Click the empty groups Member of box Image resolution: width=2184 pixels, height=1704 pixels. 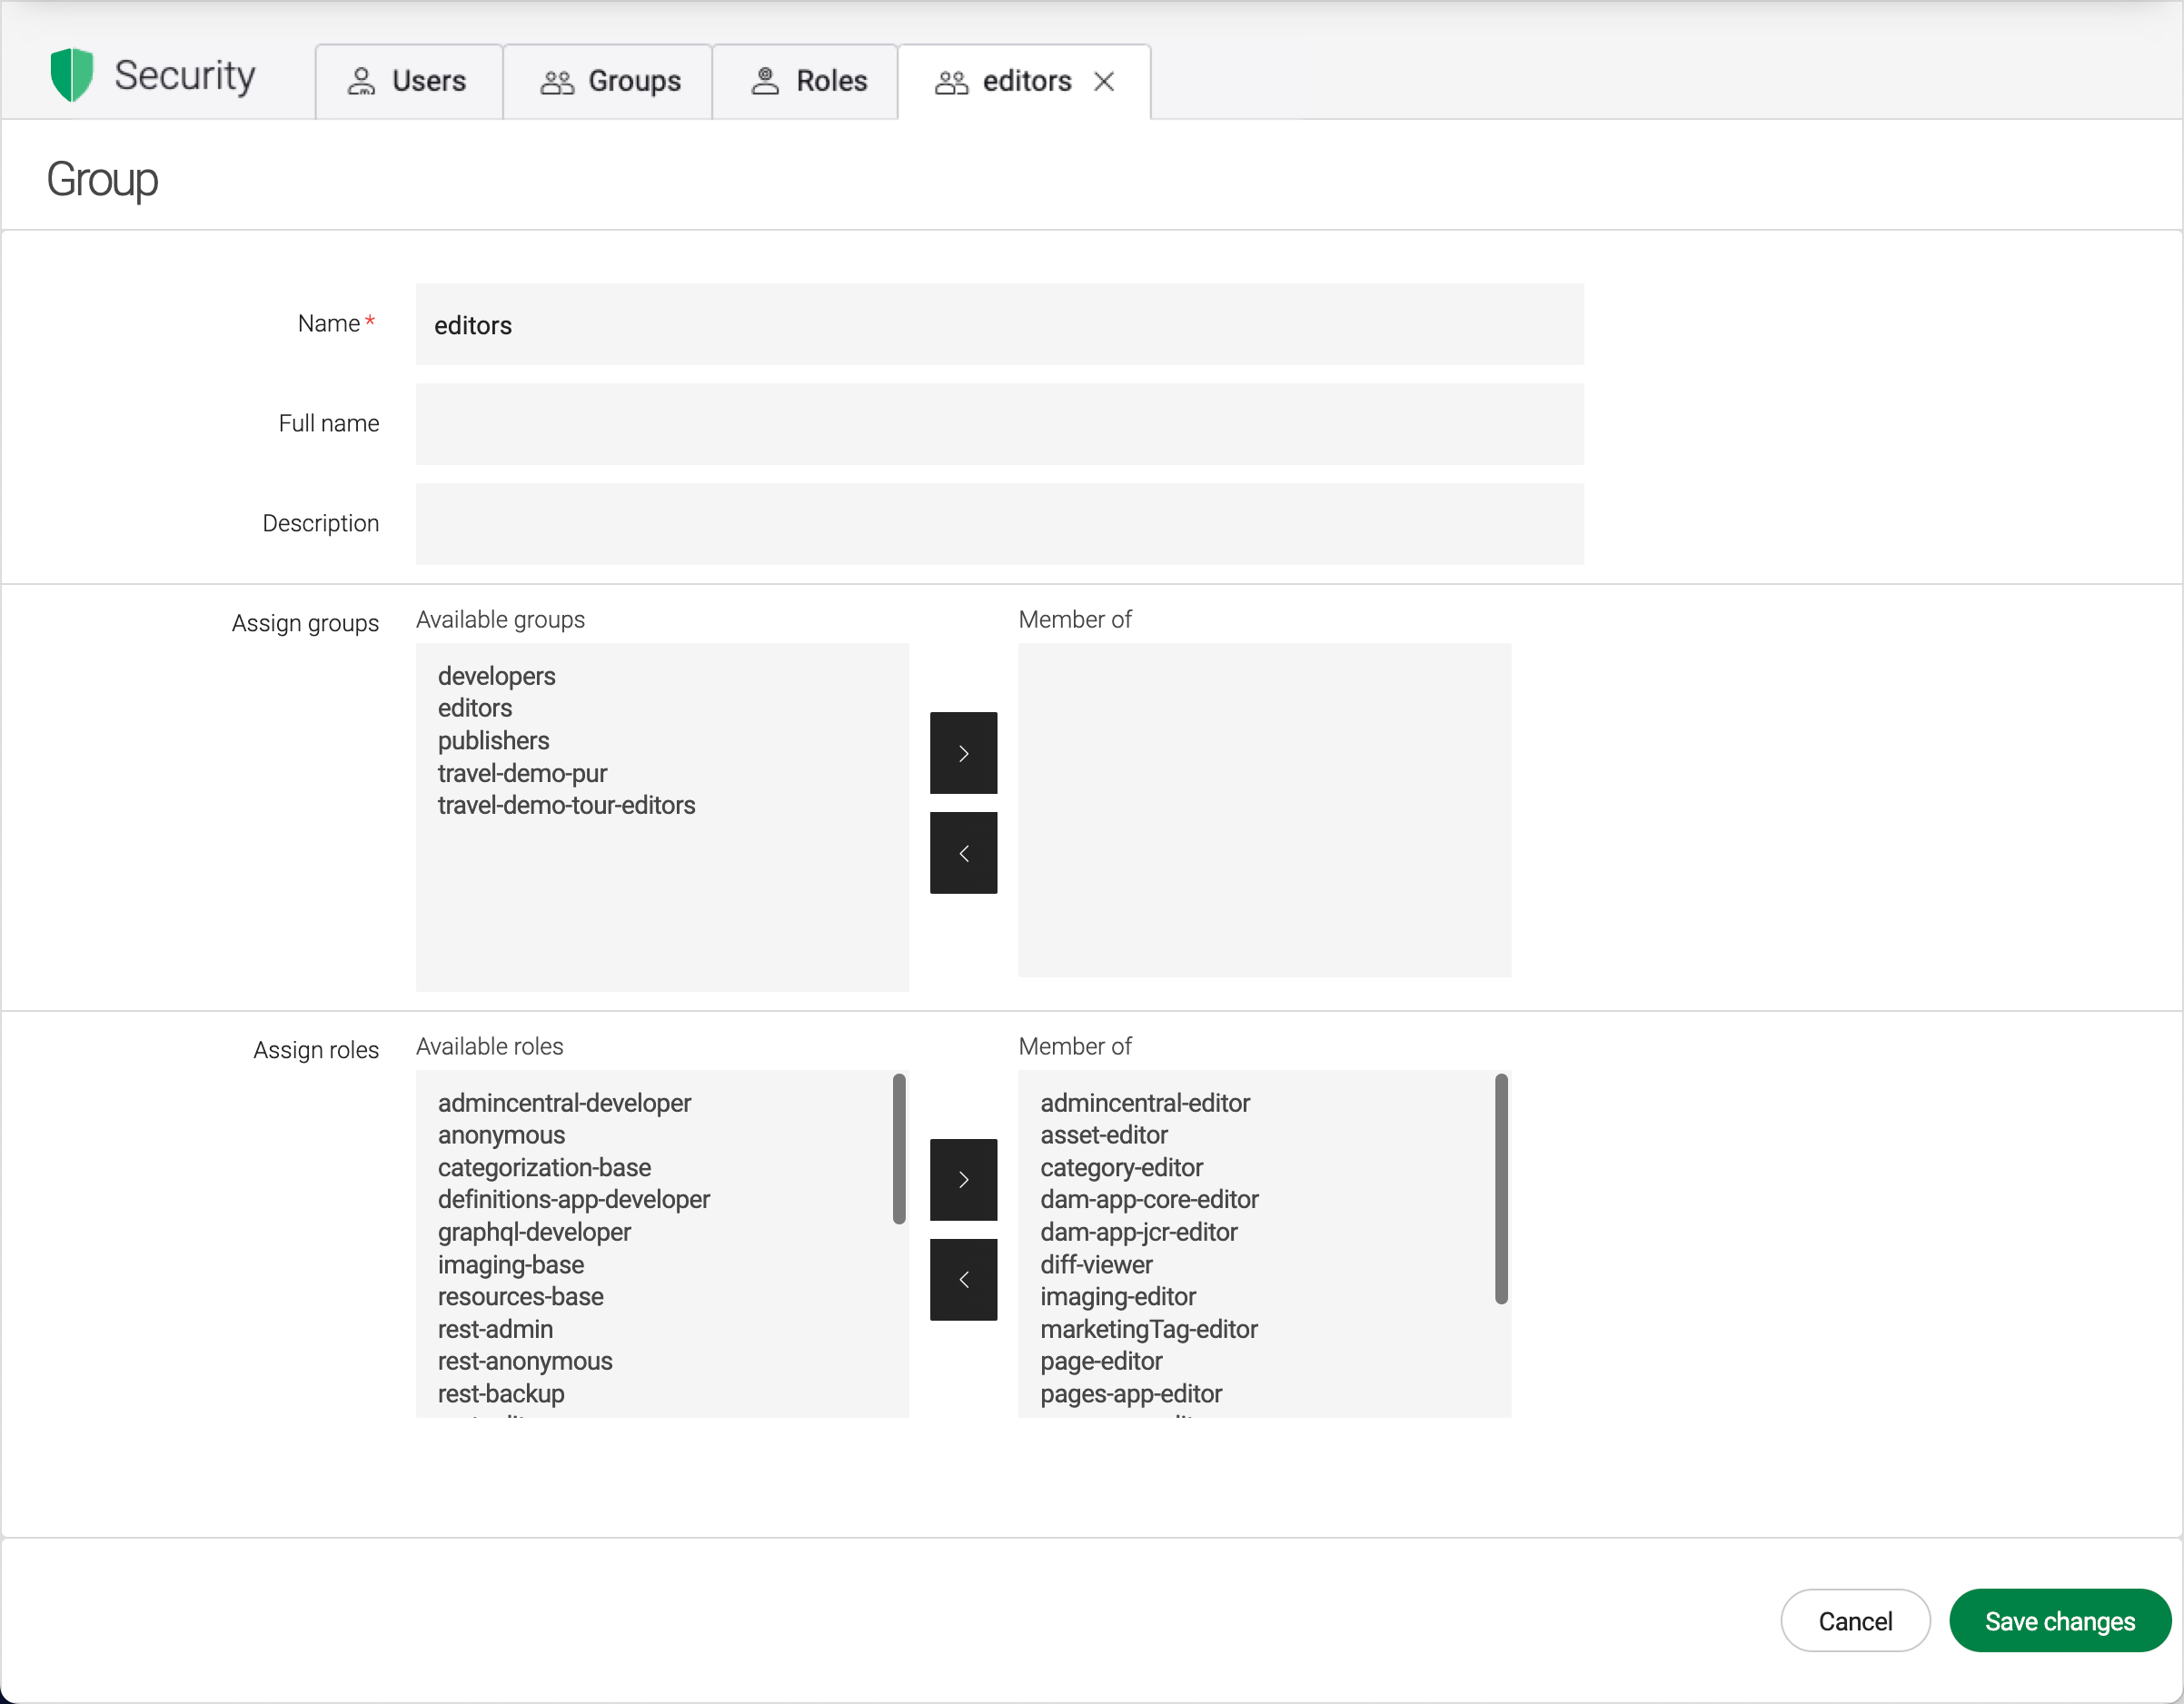[x=1264, y=810]
